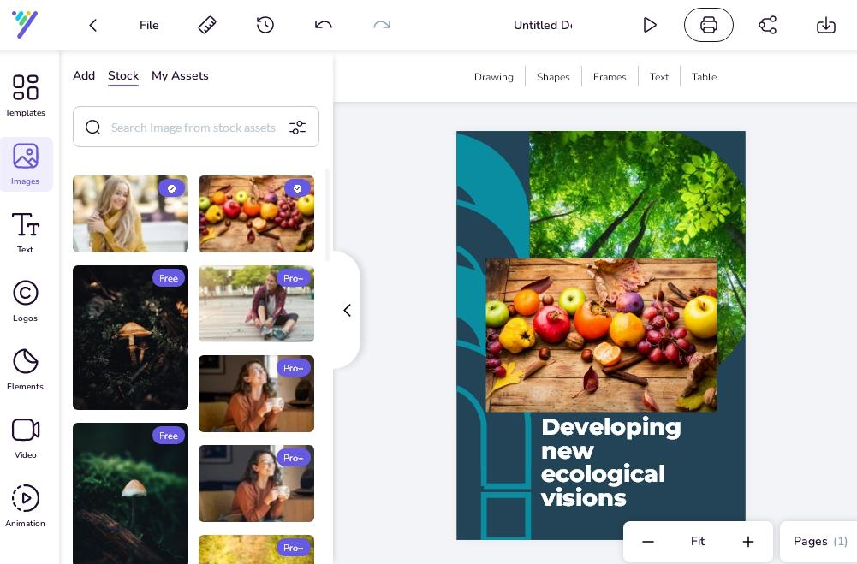This screenshot has width=857, height=564.
Task: Switch to My Assets tab
Action: point(180,75)
